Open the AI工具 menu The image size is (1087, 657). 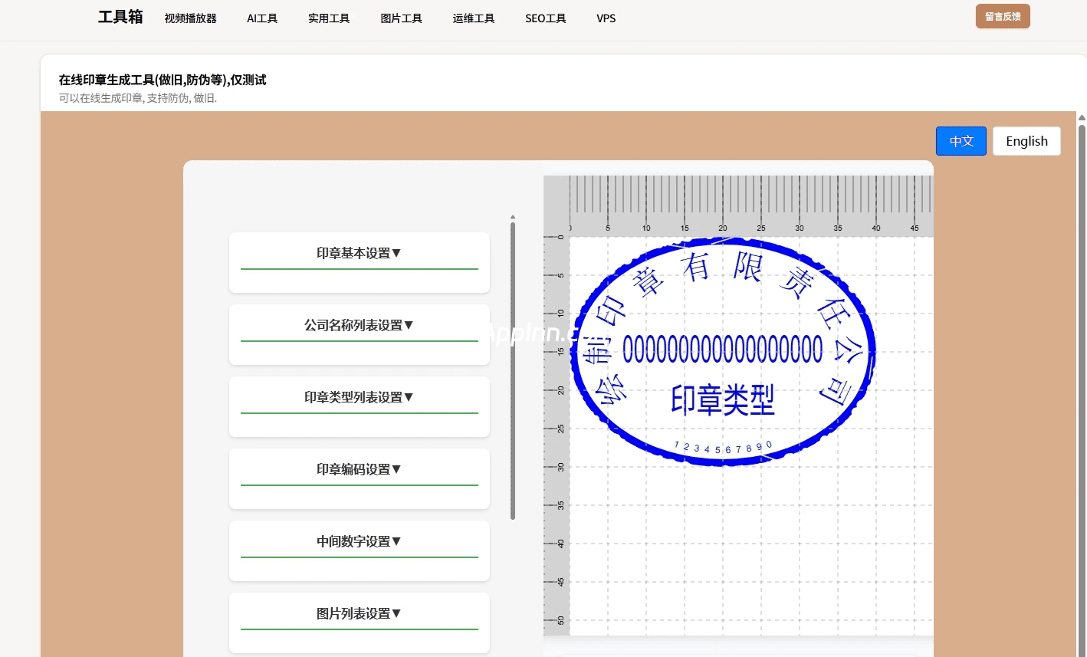(262, 18)
